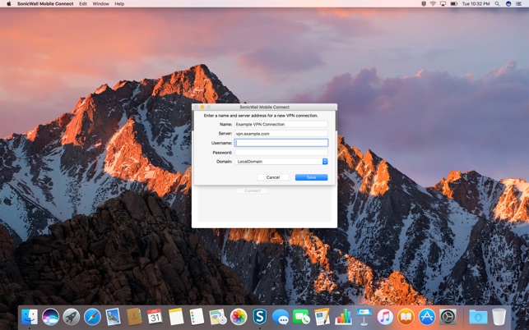Open the Window menu
Image resolution: width=529 pixels, height=330 pixels.
coord(100,4)
